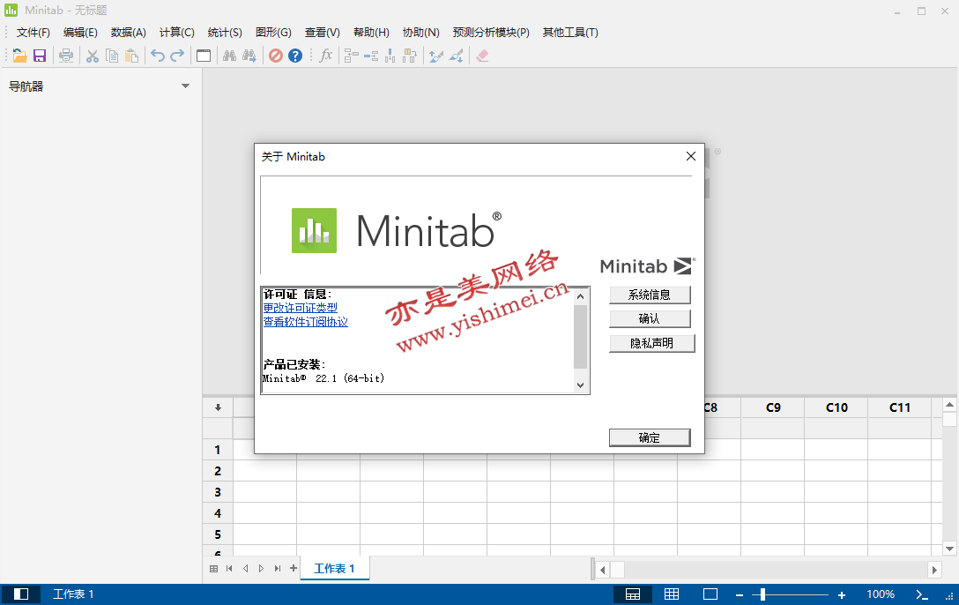This screenshot has width=959, height=605.
Task: Click the binoculars with arrow icon
Action: point(249,56)
